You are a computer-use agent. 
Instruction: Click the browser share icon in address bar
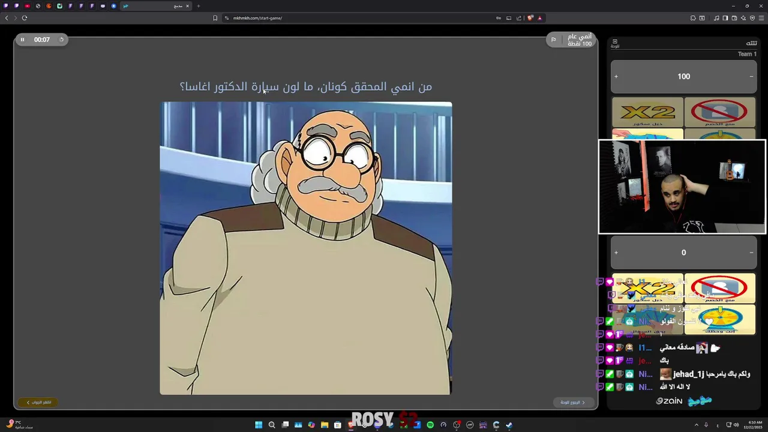click(519, 18)
